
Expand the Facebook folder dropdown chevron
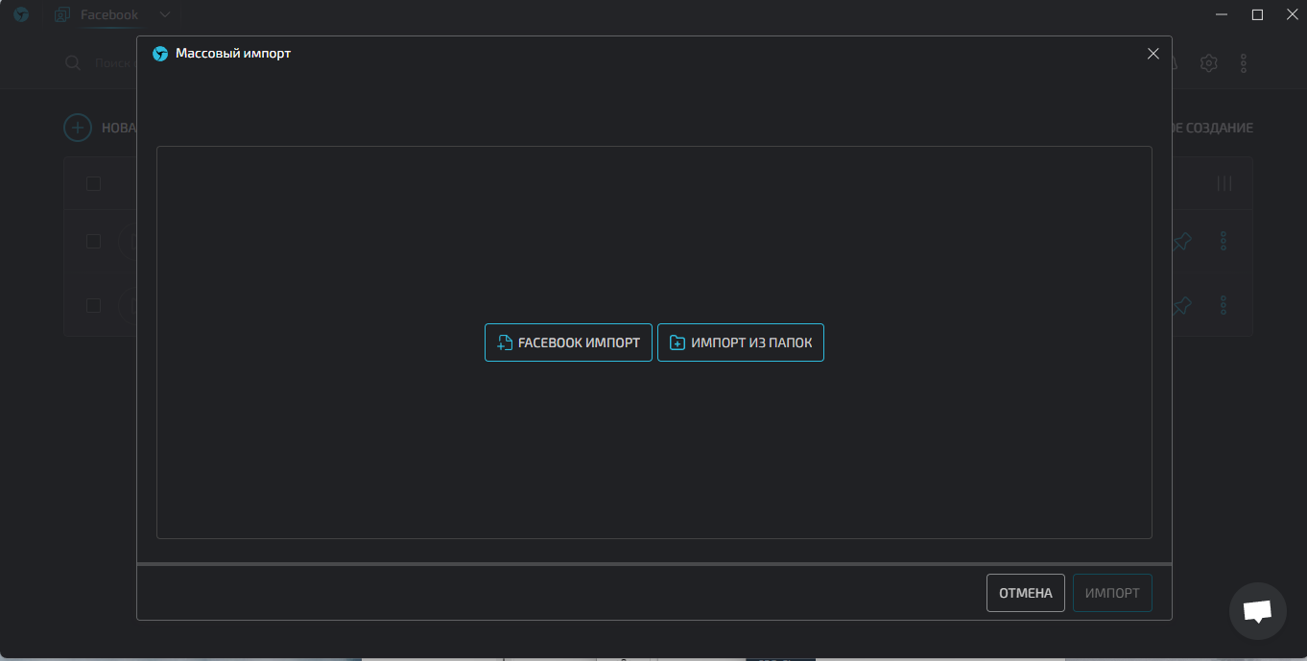point(164,14)
